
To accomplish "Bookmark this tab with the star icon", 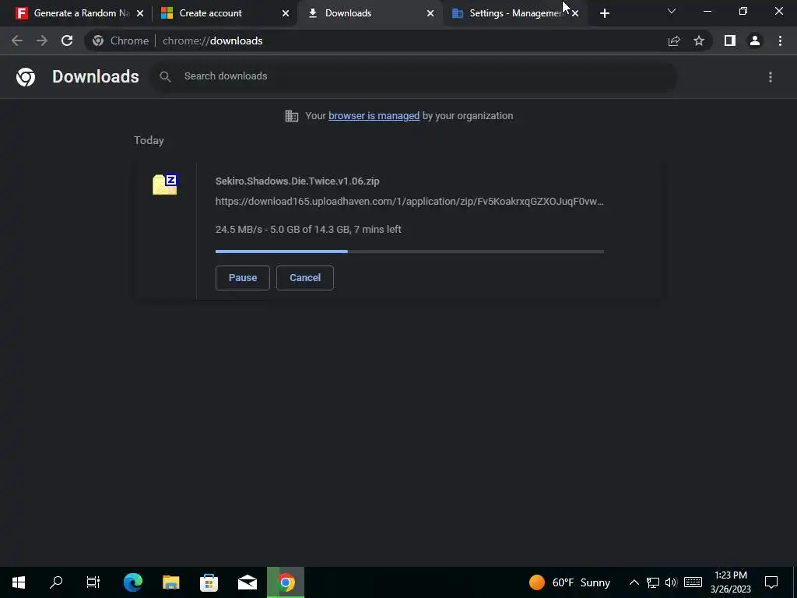I will [699, 40].
